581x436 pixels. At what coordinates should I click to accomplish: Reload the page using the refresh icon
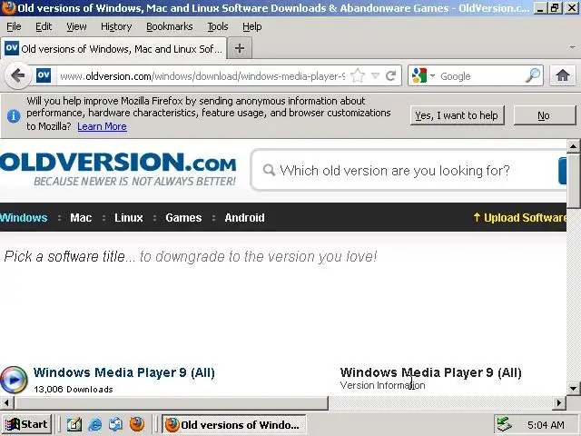coord(391,76)
